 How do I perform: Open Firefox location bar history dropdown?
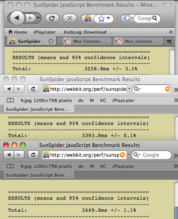coord(109,18)
